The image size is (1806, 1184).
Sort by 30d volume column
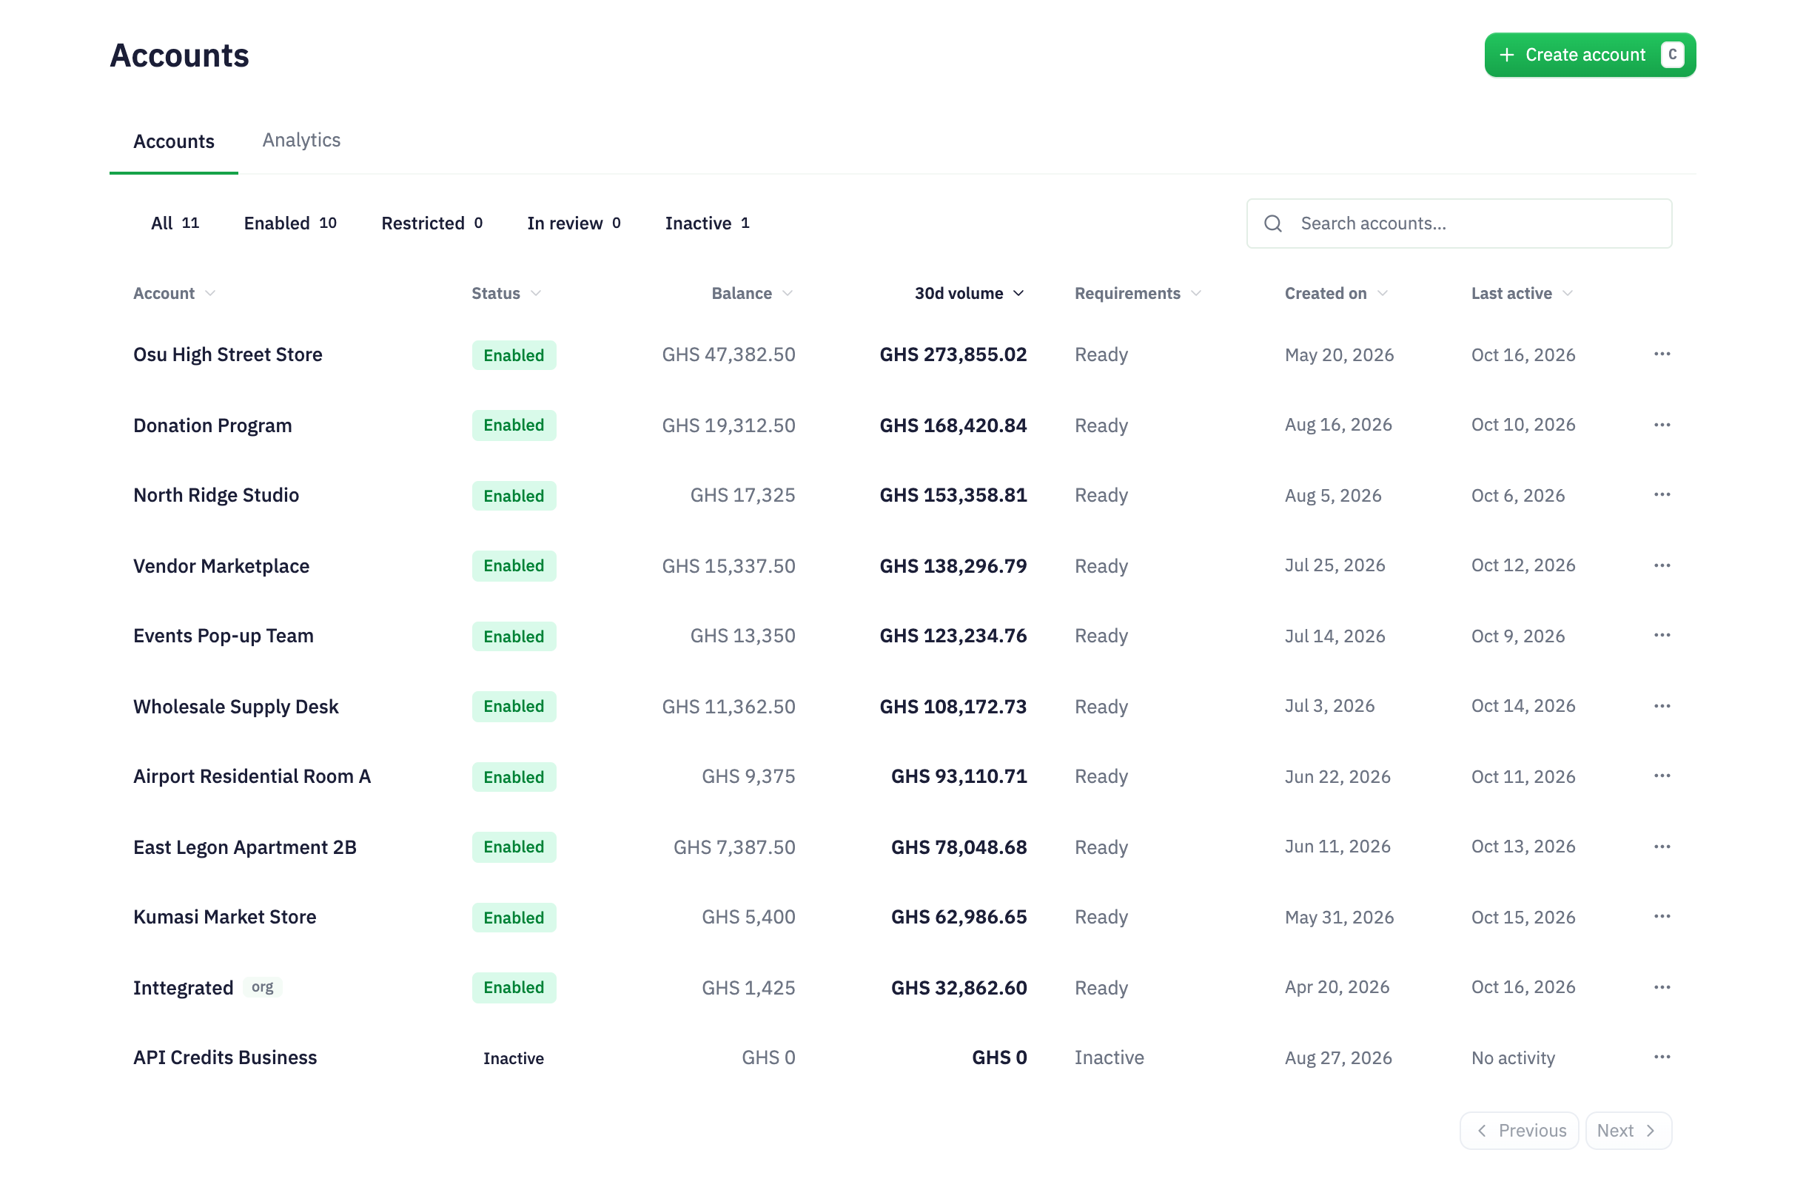[969, 293]
